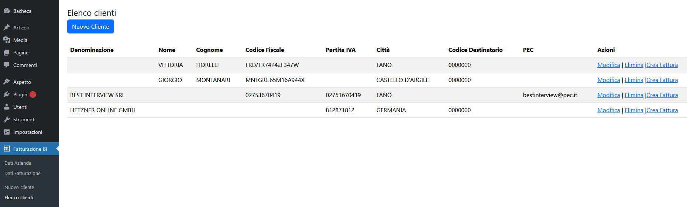The image size is (687, 207).
Task: Click Modifica for VITTORIA FIORELLI
Action: (608, 65)
